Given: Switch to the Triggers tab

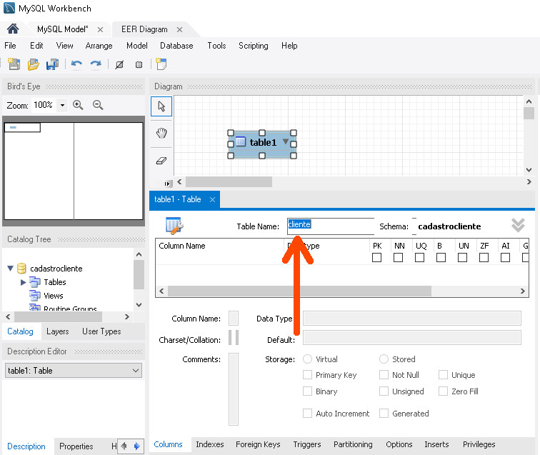Looking at the screenshot, I should point(307,444).
